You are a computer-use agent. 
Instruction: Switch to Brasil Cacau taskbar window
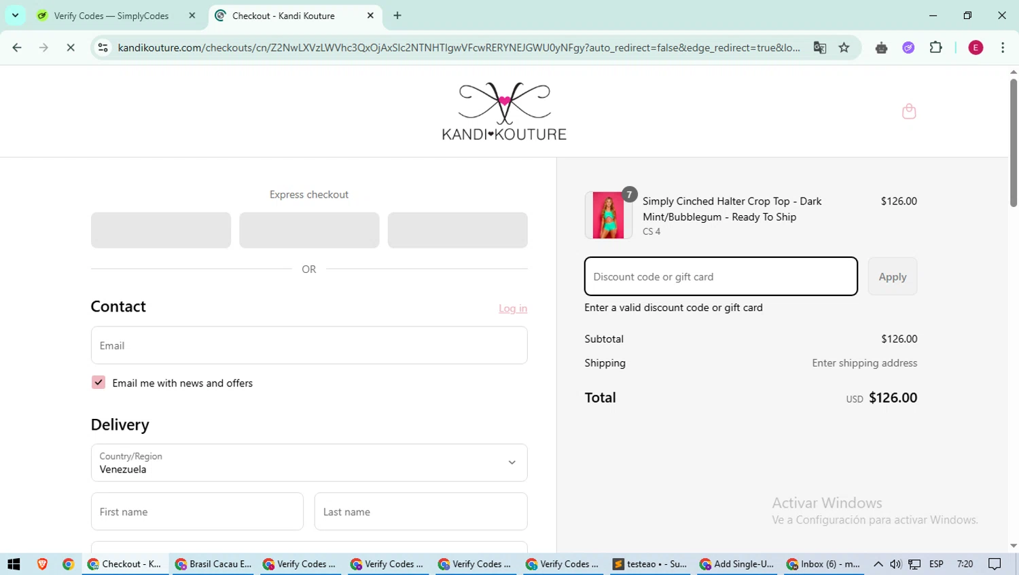pos(214,564)
